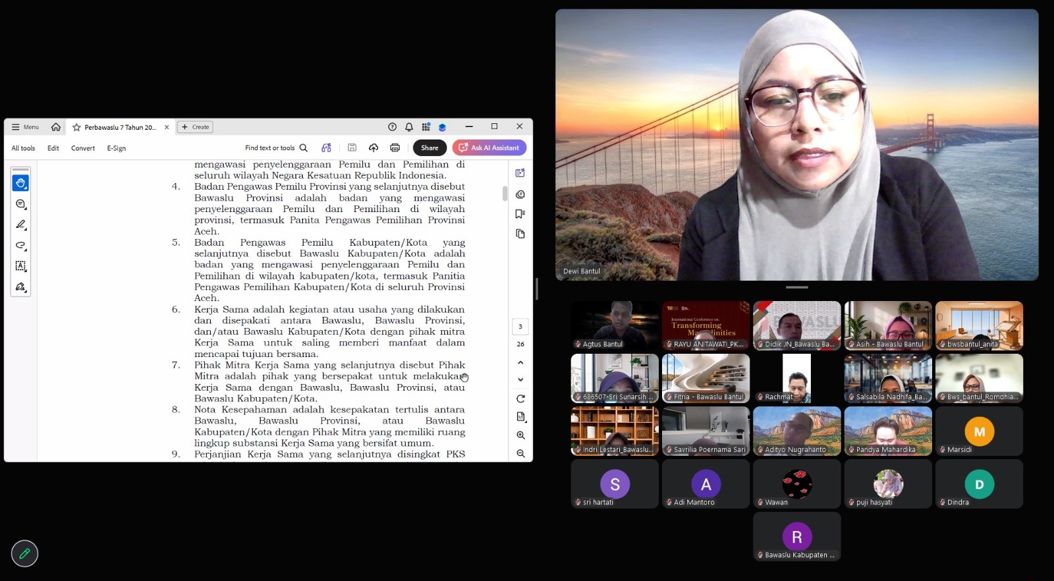
Task: Go to previous page with up chevron
Action: [x=520, y=362]
